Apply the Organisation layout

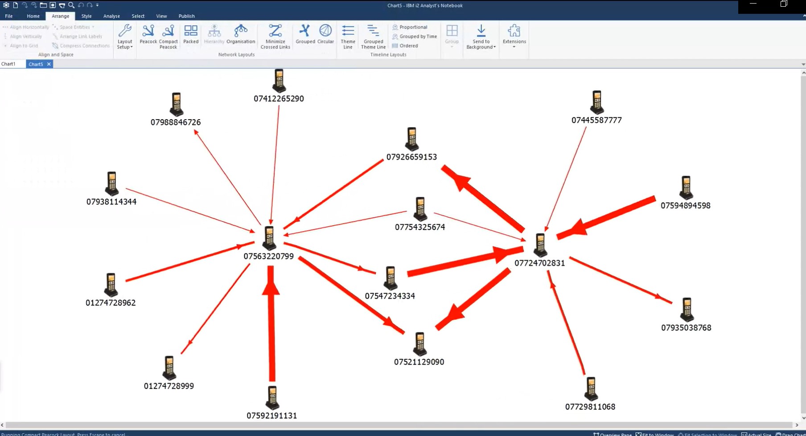click(240, 36)
